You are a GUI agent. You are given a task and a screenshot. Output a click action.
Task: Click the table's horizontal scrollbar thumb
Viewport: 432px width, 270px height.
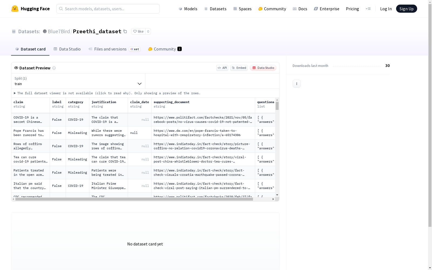click(x=134, y=199)
